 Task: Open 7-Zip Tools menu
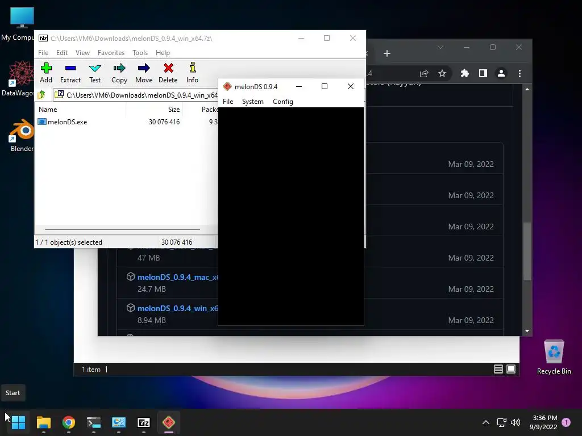[140, 53]
